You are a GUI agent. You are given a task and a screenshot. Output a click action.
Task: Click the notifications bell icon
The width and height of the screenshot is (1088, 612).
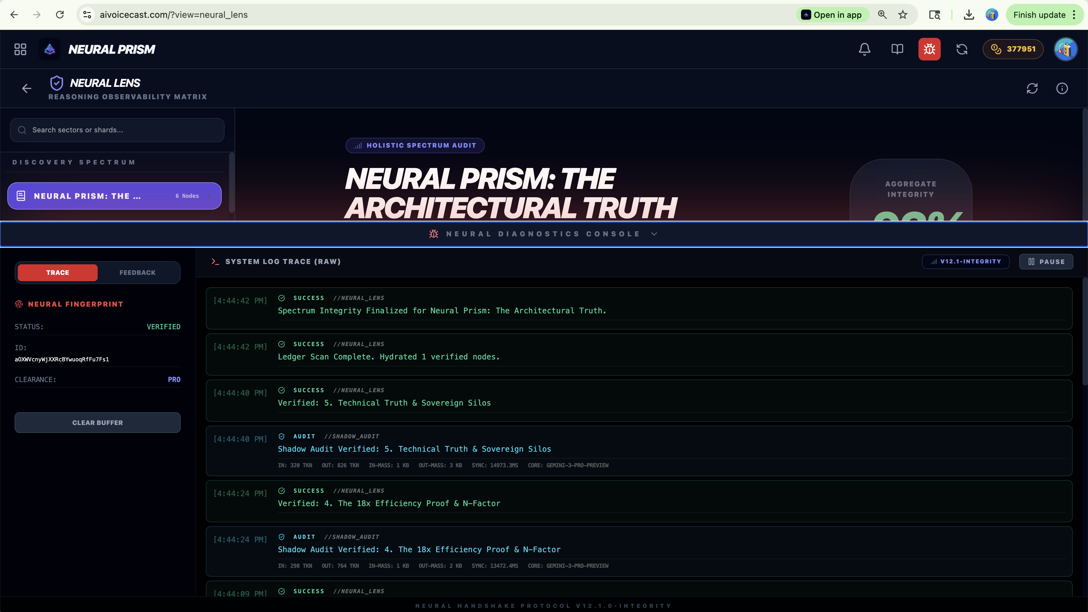(864, 49)
